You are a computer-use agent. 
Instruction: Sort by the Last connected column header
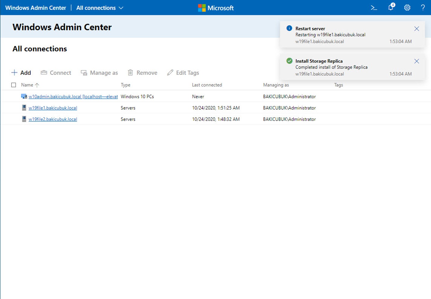tap(207, 85)
